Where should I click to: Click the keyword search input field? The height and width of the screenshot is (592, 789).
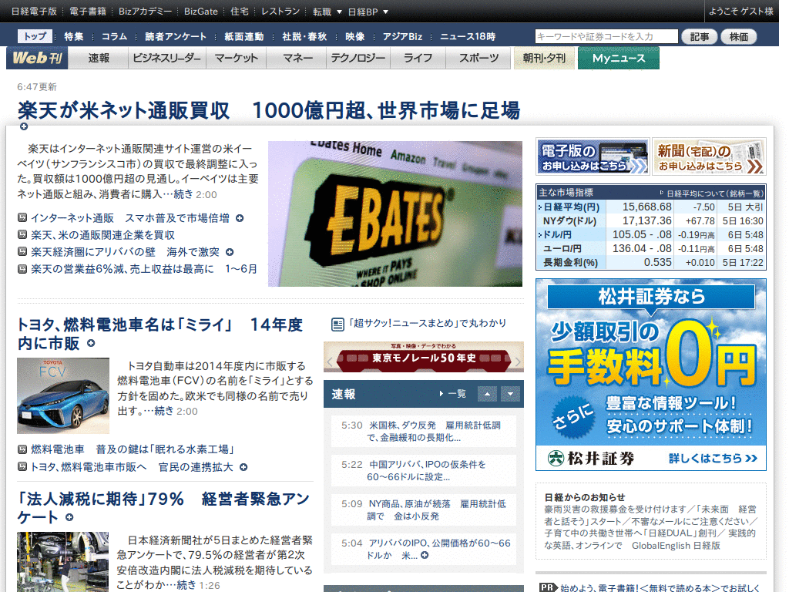(x=606, y=35)
